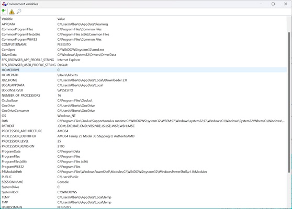Select the PROCESSOR_LEVEL variable name
292x209 pixels.
point(15,141)
